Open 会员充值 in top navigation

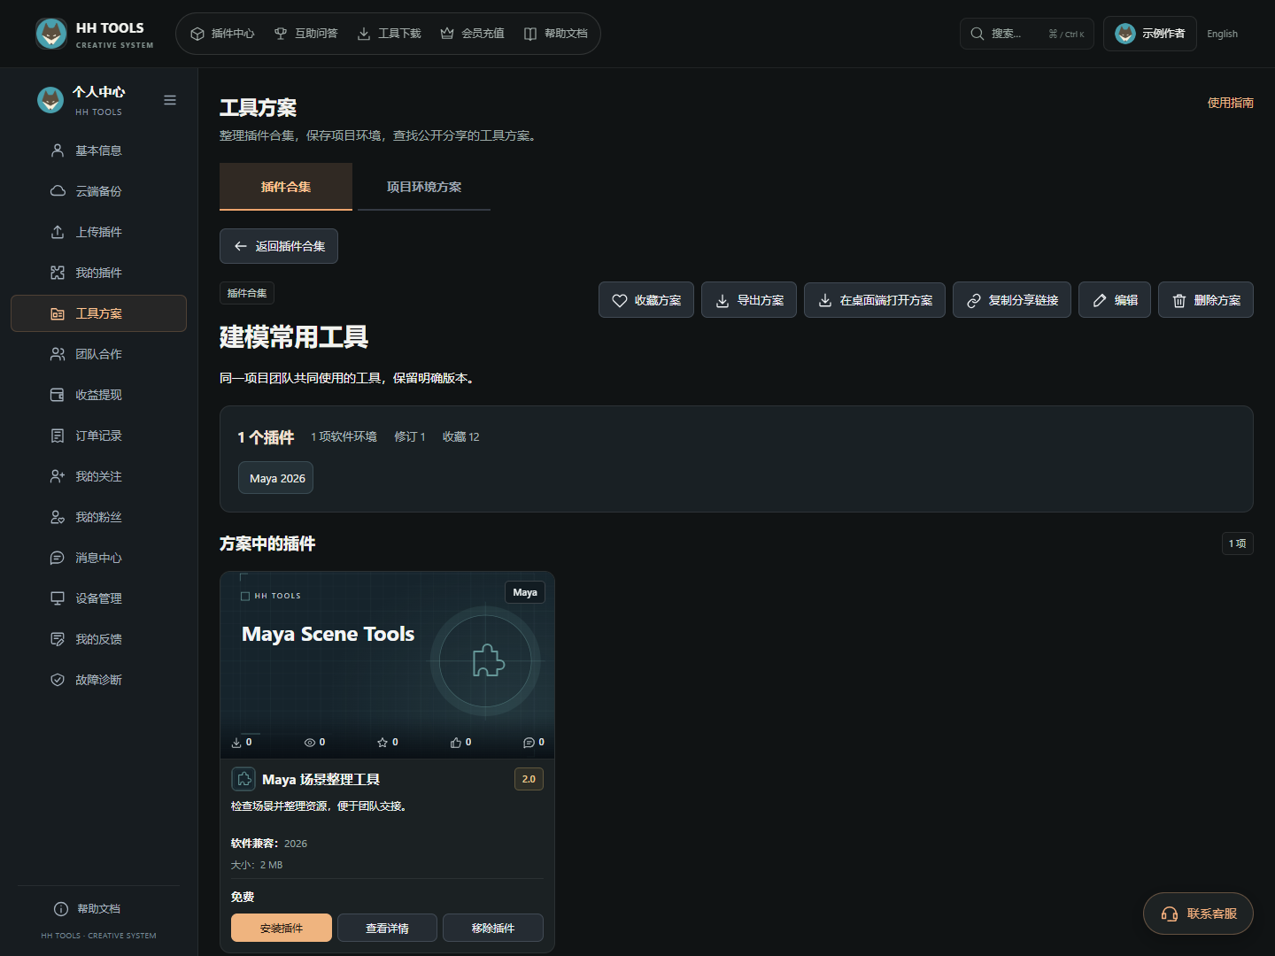472,34
